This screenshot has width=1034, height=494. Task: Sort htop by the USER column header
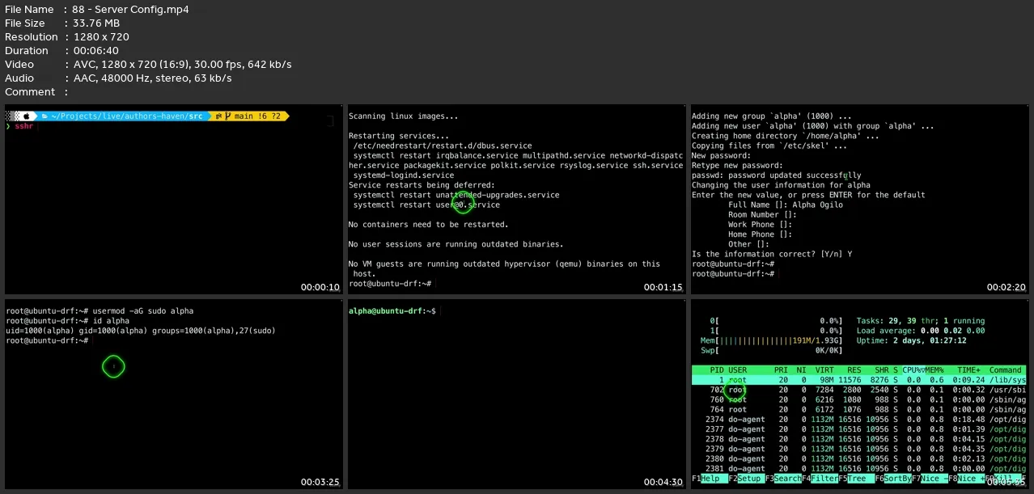[738, 370]
